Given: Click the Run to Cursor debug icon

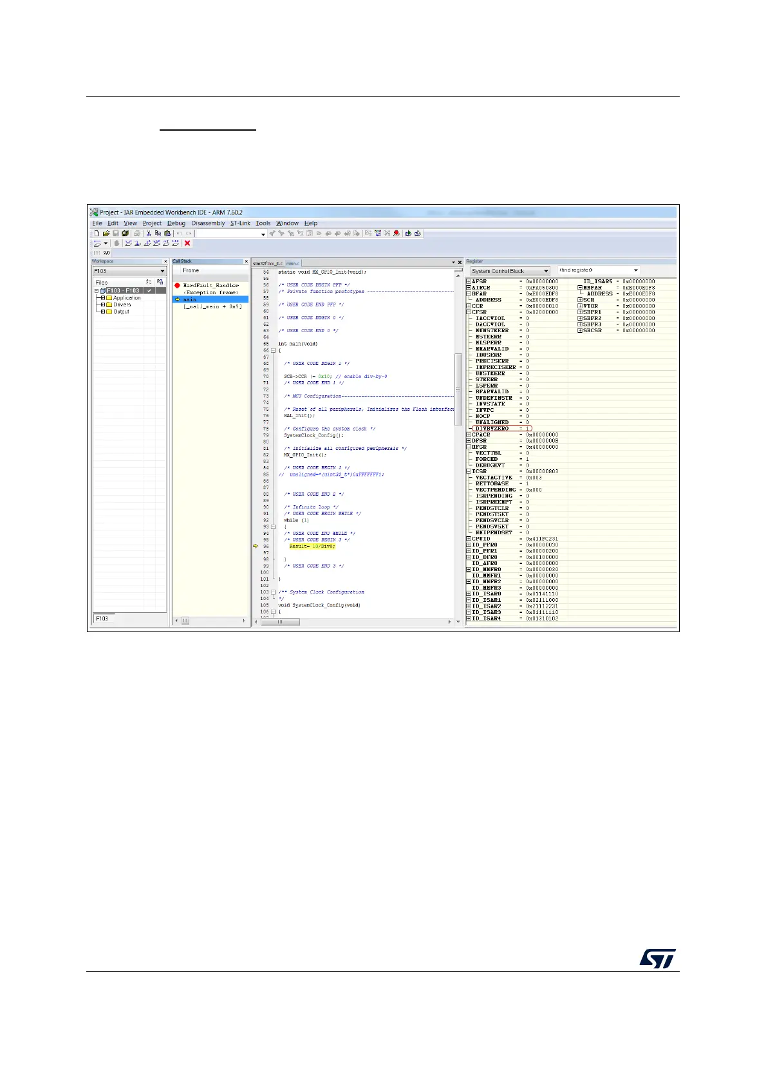Looking at the screenshot, I should 165,243.
